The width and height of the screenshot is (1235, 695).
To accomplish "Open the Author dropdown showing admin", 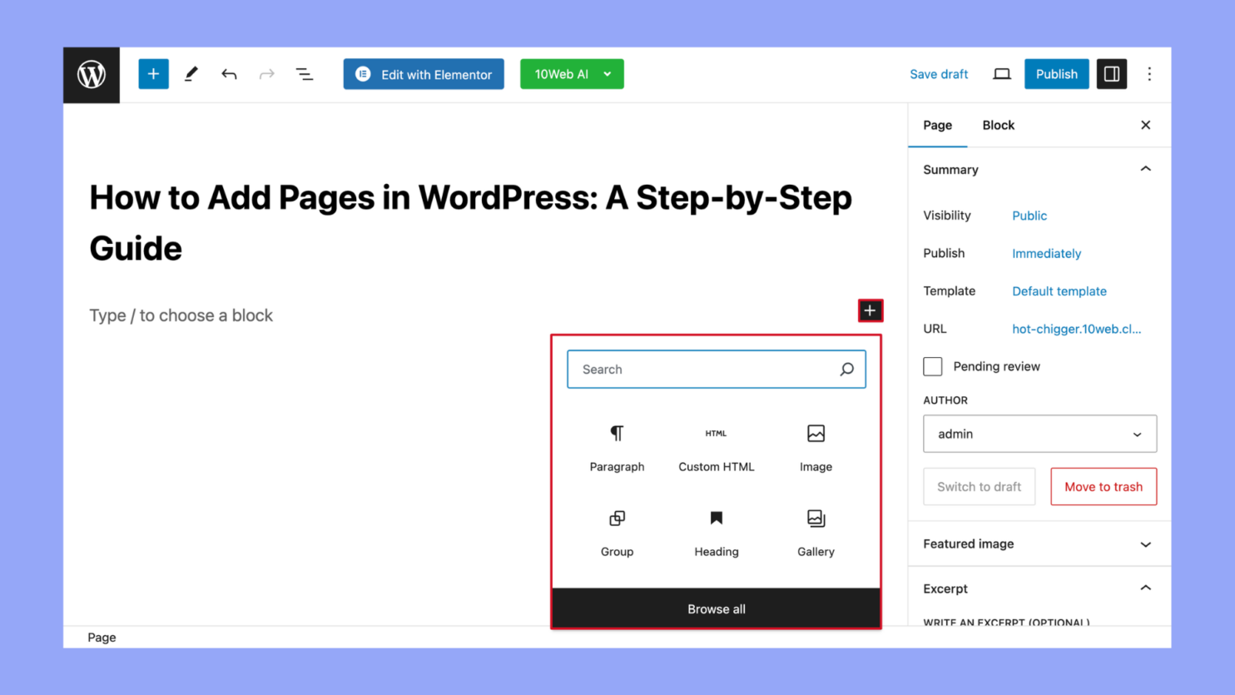I will pos(1039,434).
